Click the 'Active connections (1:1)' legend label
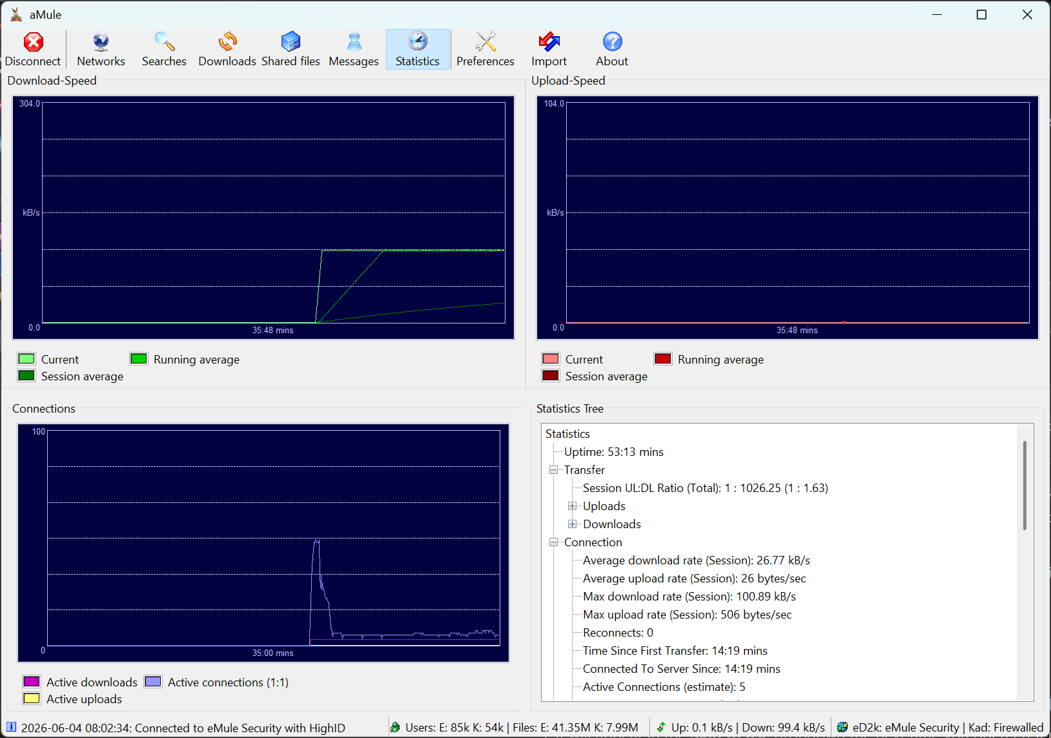 point(228,682)
